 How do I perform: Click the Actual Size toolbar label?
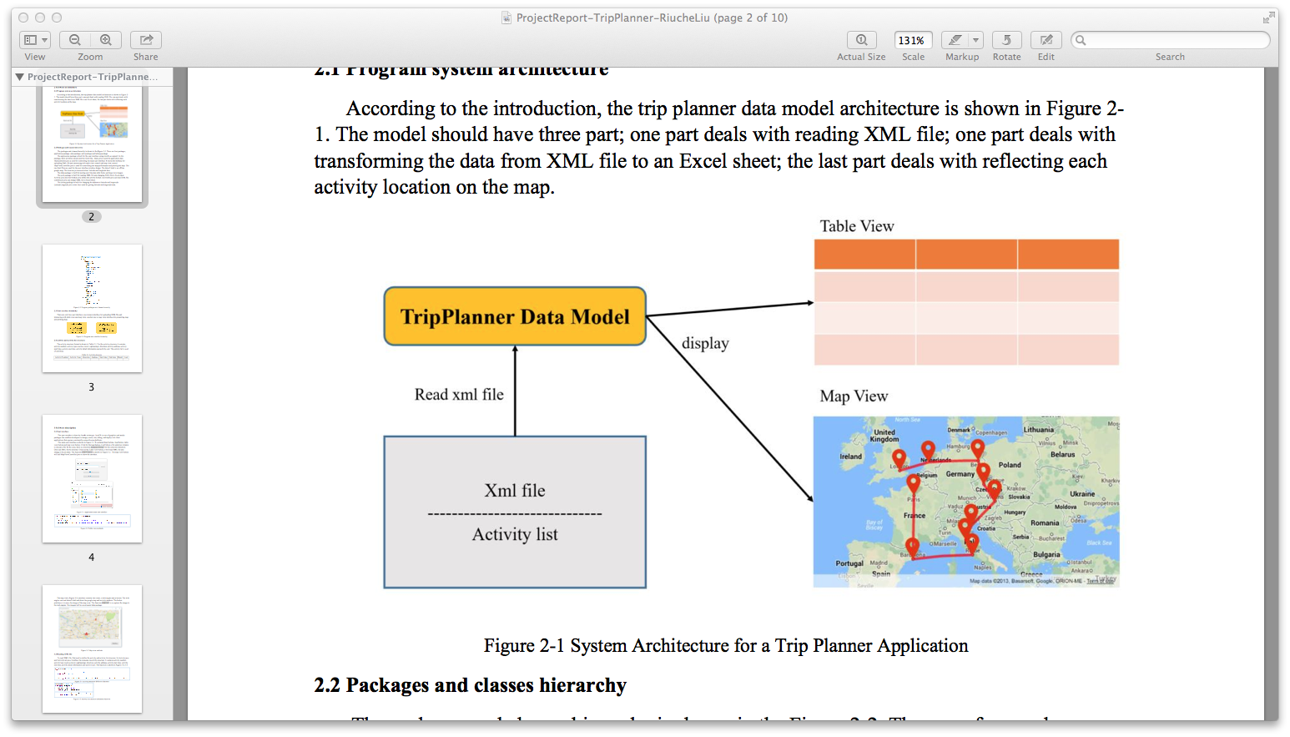coord(861,57)
